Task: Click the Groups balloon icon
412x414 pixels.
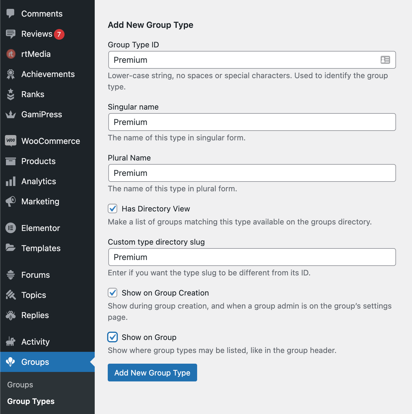Action: click(11, 362)
